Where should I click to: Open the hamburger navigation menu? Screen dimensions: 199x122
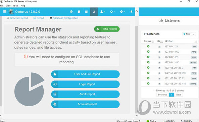5,12
